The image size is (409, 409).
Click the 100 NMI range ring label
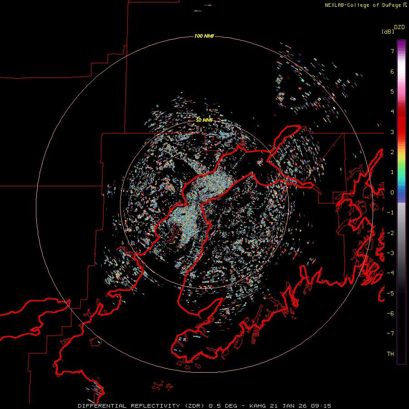coord(204,36)
